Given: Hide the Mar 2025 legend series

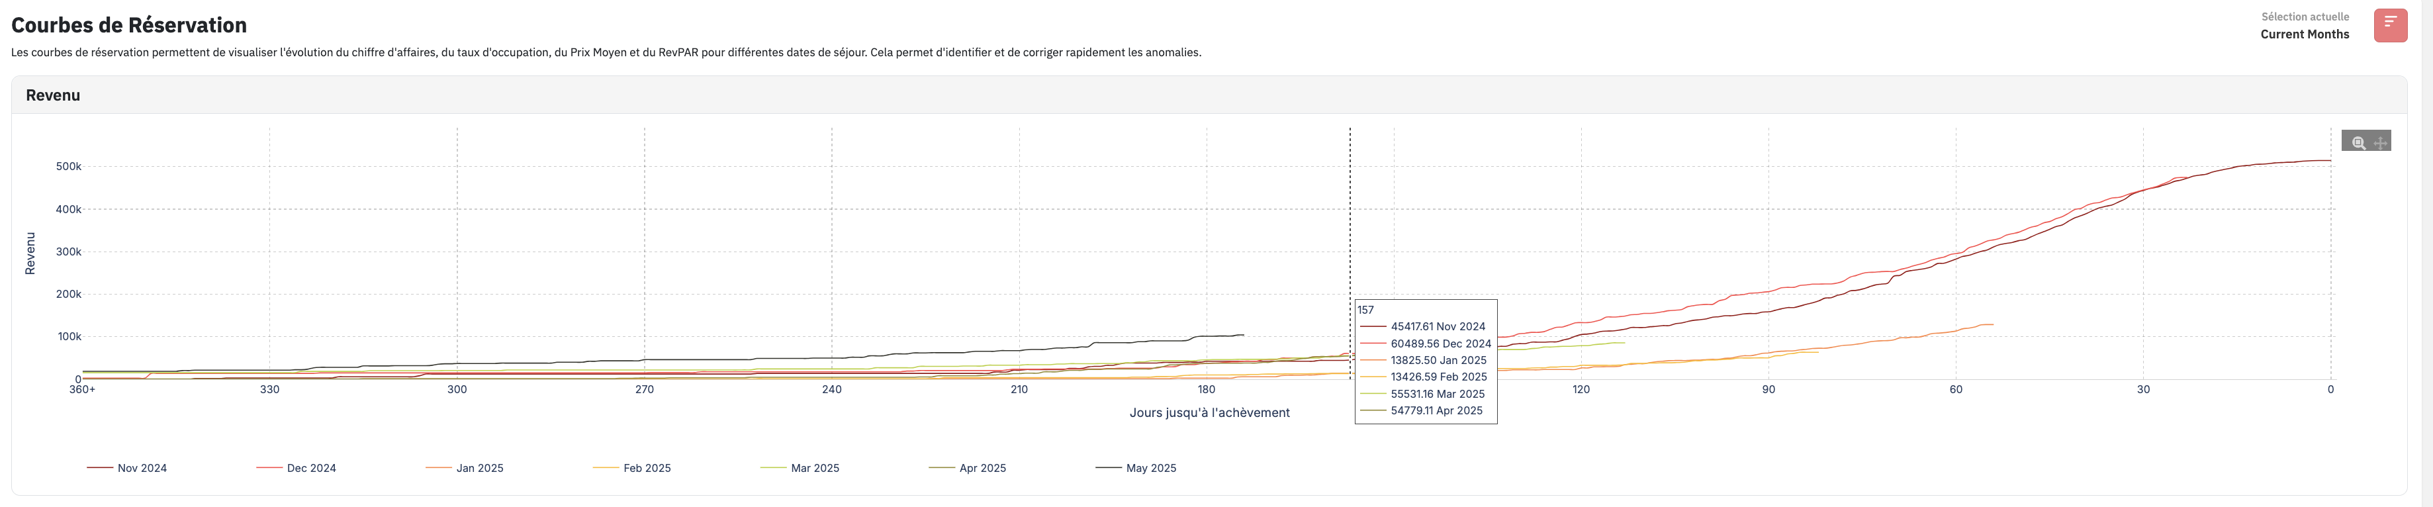Looking at the screenshot, I should tap(814, 469).
